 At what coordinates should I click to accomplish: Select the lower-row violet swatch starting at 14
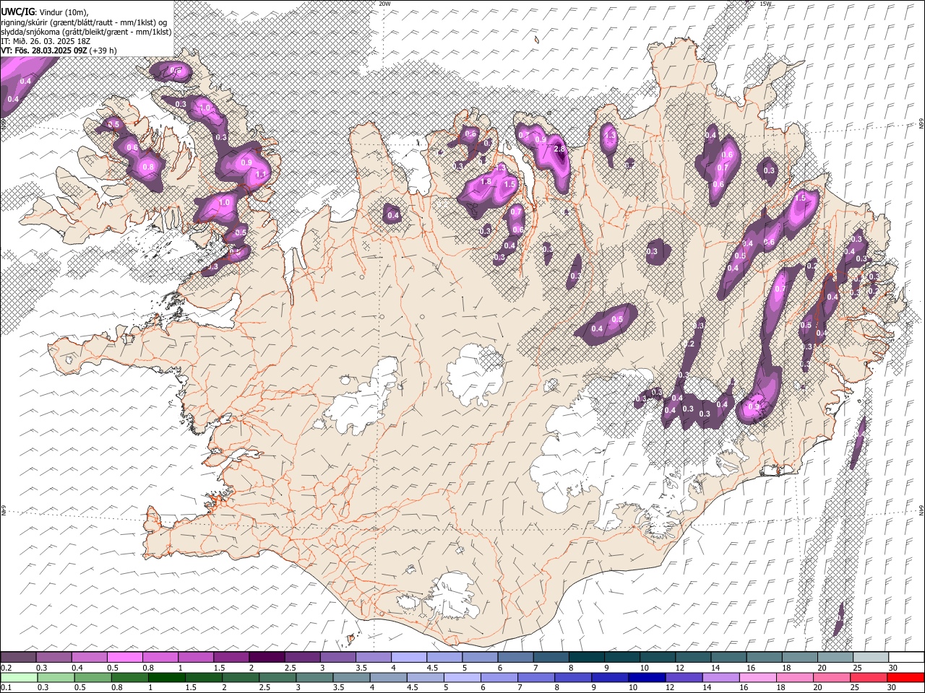(x=720, y=677)
